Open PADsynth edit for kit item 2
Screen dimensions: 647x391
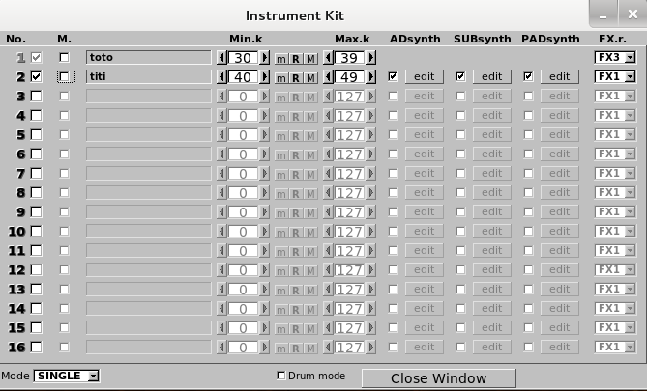560,76
